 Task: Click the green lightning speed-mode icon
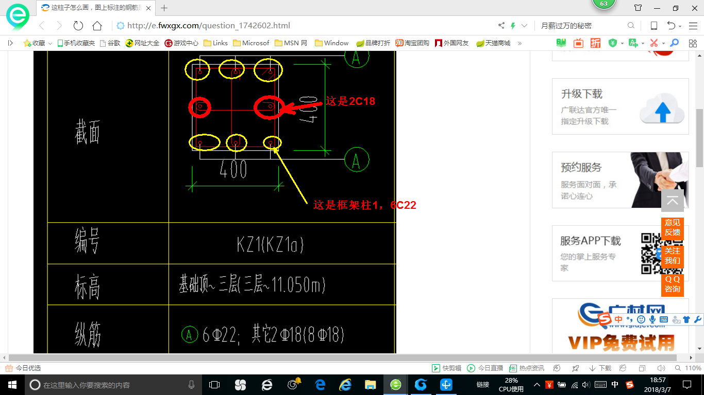coord(513,26)
